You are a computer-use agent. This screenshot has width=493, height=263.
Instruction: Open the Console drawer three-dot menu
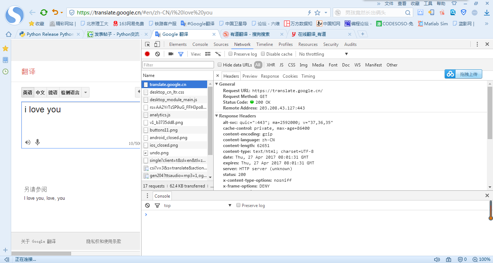pyautogui.click(x=147, y=195)
